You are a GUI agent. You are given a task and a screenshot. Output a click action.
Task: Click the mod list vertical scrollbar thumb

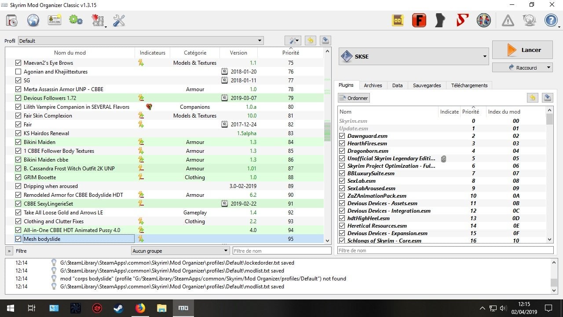coord(327,132)
